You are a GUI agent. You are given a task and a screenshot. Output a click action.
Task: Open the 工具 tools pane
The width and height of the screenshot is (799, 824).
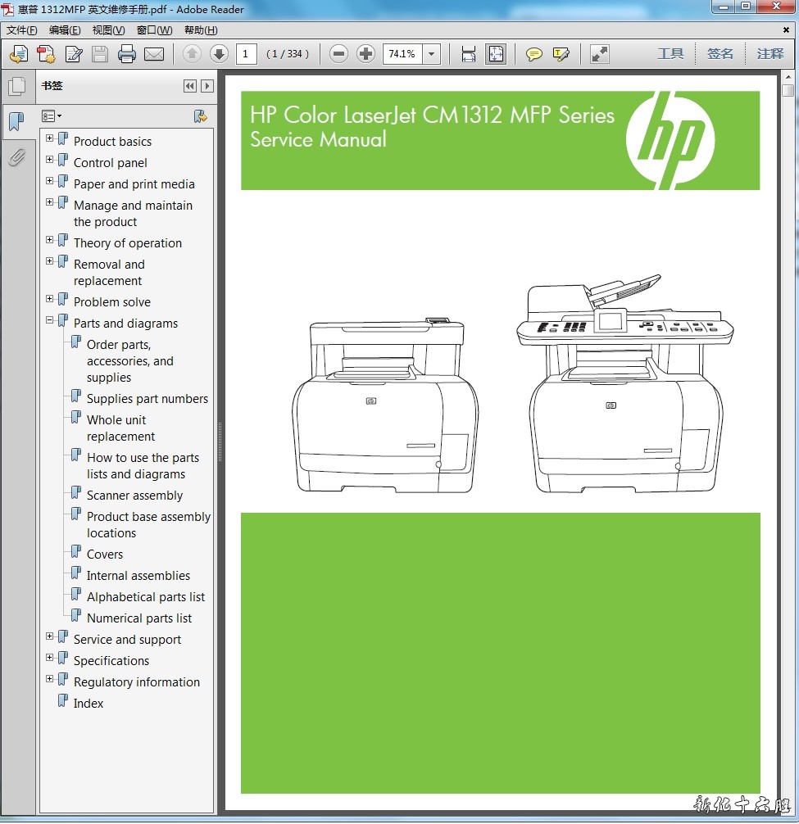tap(670, 54)
